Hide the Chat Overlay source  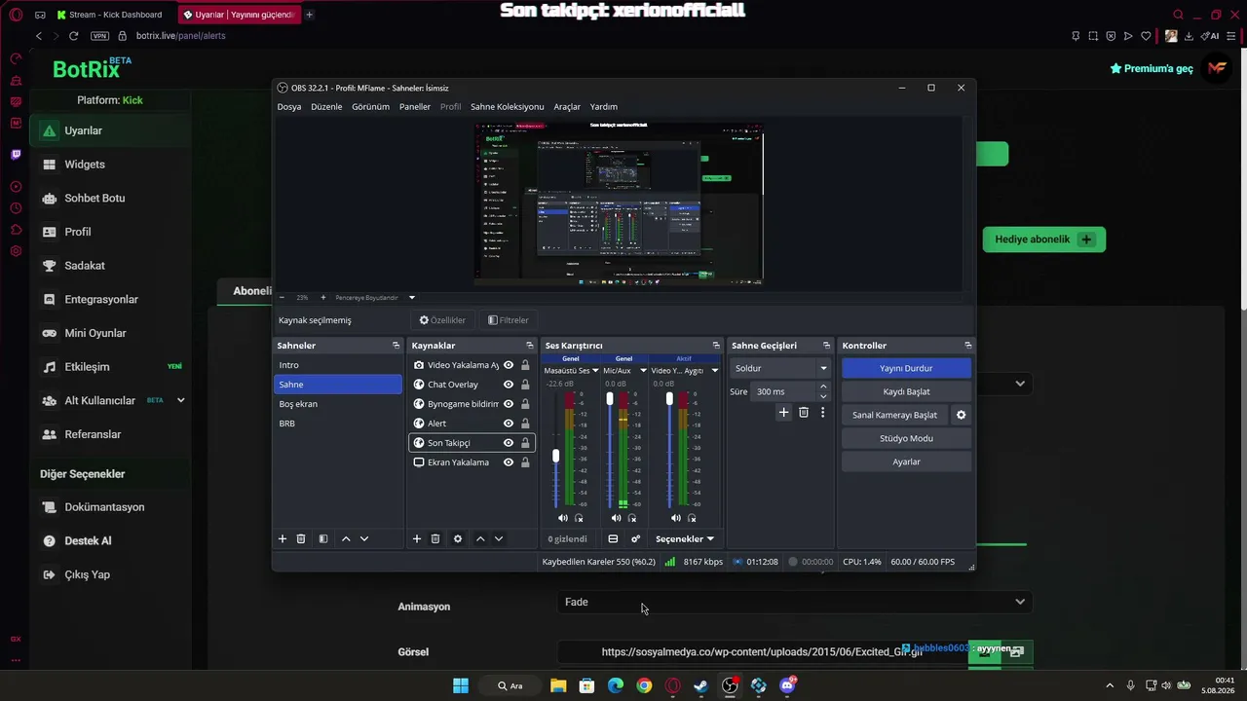click(x=509, y=385)
